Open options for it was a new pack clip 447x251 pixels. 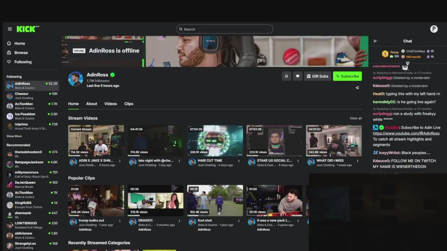pos(298,221)
